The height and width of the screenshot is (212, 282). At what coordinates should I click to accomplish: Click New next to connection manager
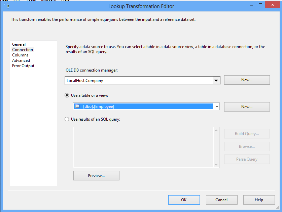click(x=247, y=80)
